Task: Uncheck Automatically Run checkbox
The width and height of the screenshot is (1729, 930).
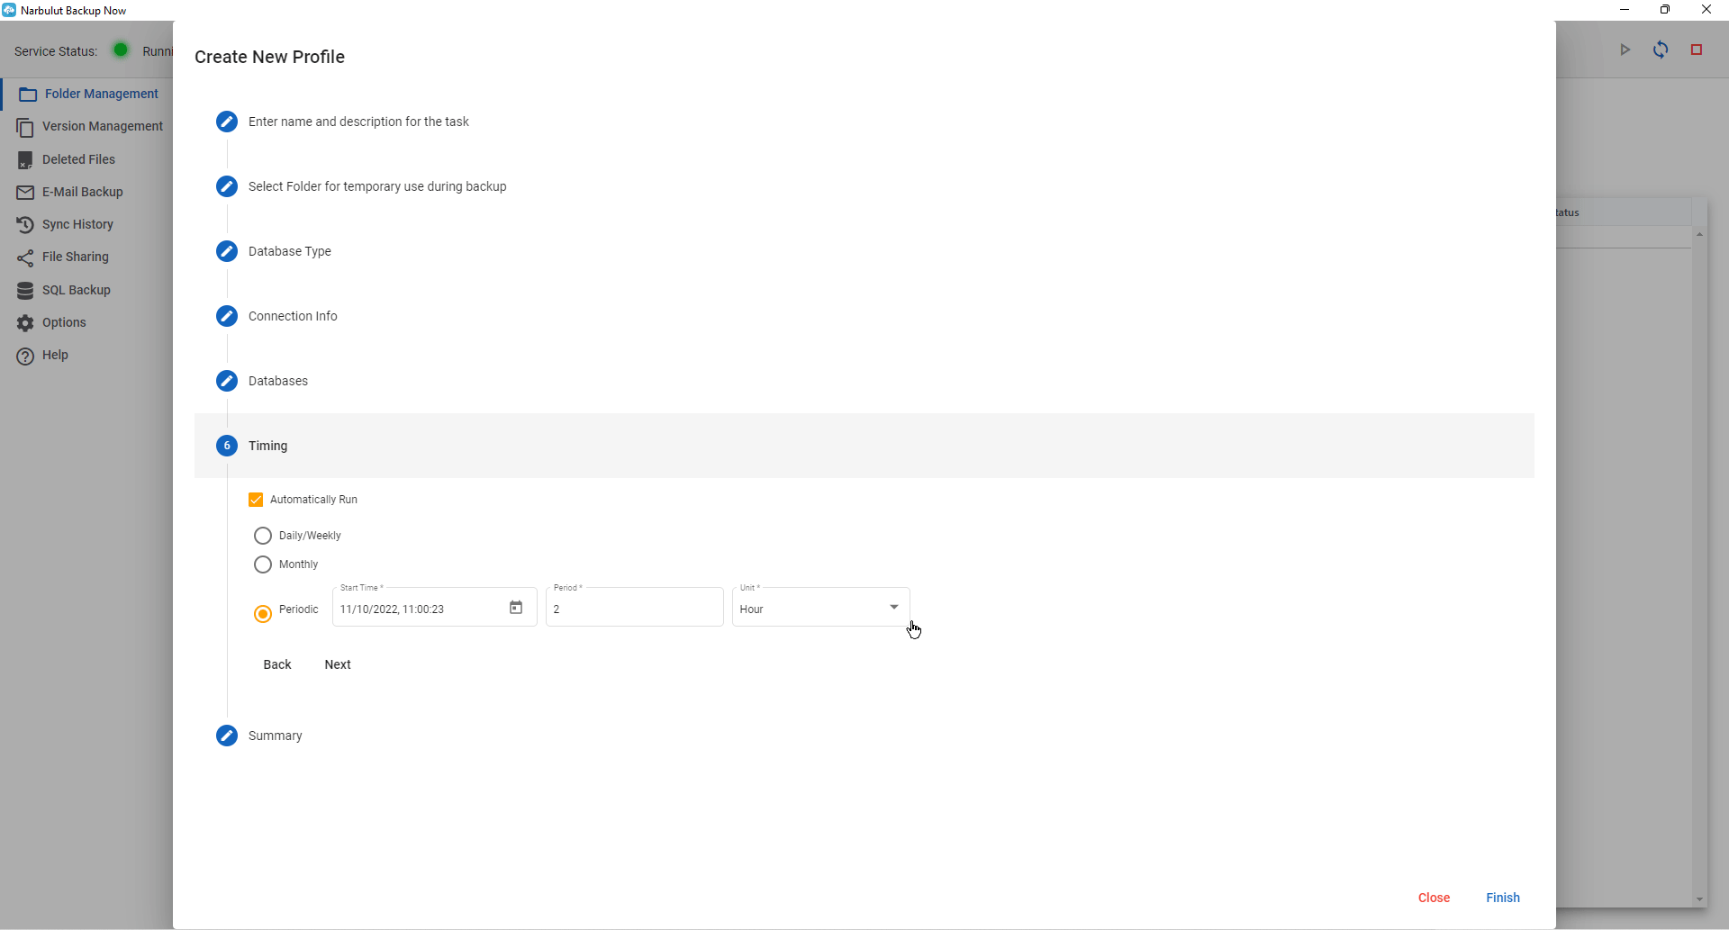Action: 256,500
